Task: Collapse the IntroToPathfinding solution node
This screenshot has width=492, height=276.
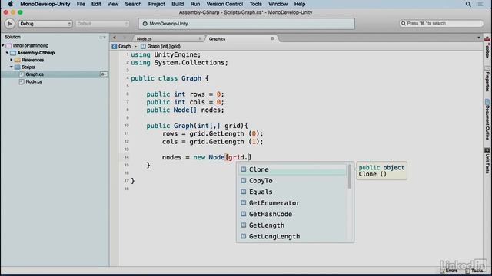Action: (x=3, y=46)
